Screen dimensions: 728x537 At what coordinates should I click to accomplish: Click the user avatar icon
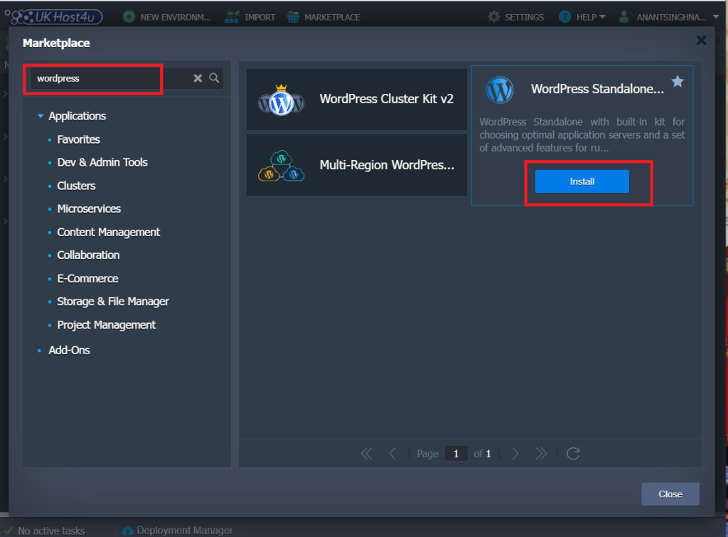click(x=624, y=17)
